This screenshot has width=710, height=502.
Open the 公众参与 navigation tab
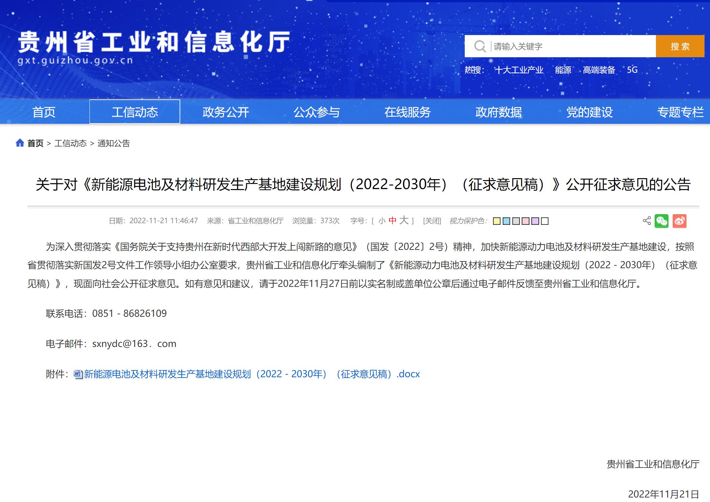point(317,112)
